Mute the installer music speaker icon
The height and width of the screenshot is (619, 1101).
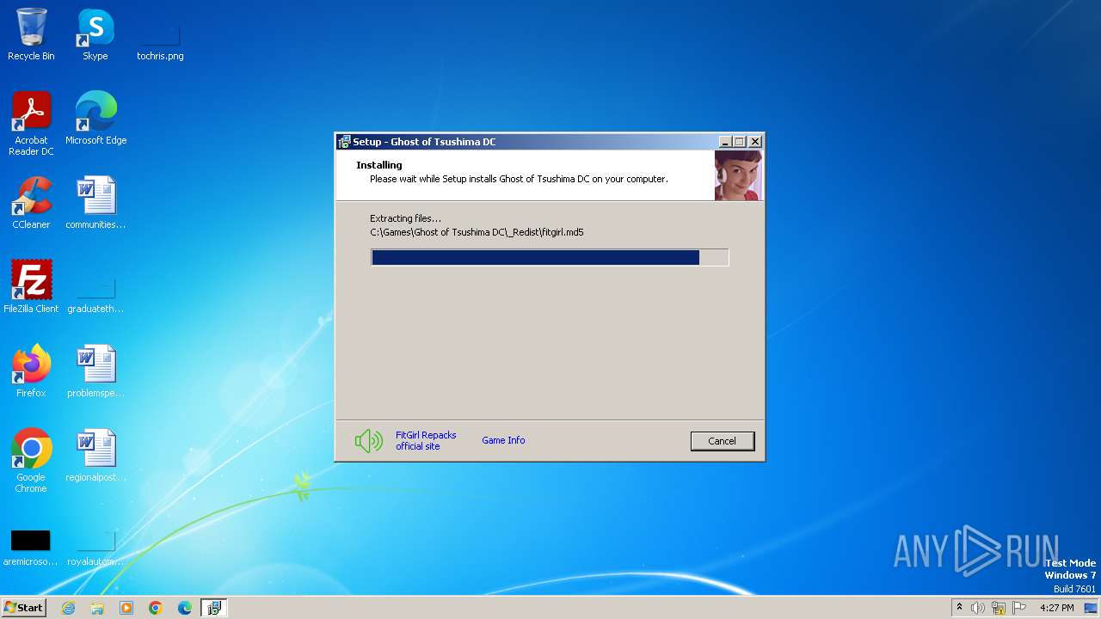tap(369, 441)
